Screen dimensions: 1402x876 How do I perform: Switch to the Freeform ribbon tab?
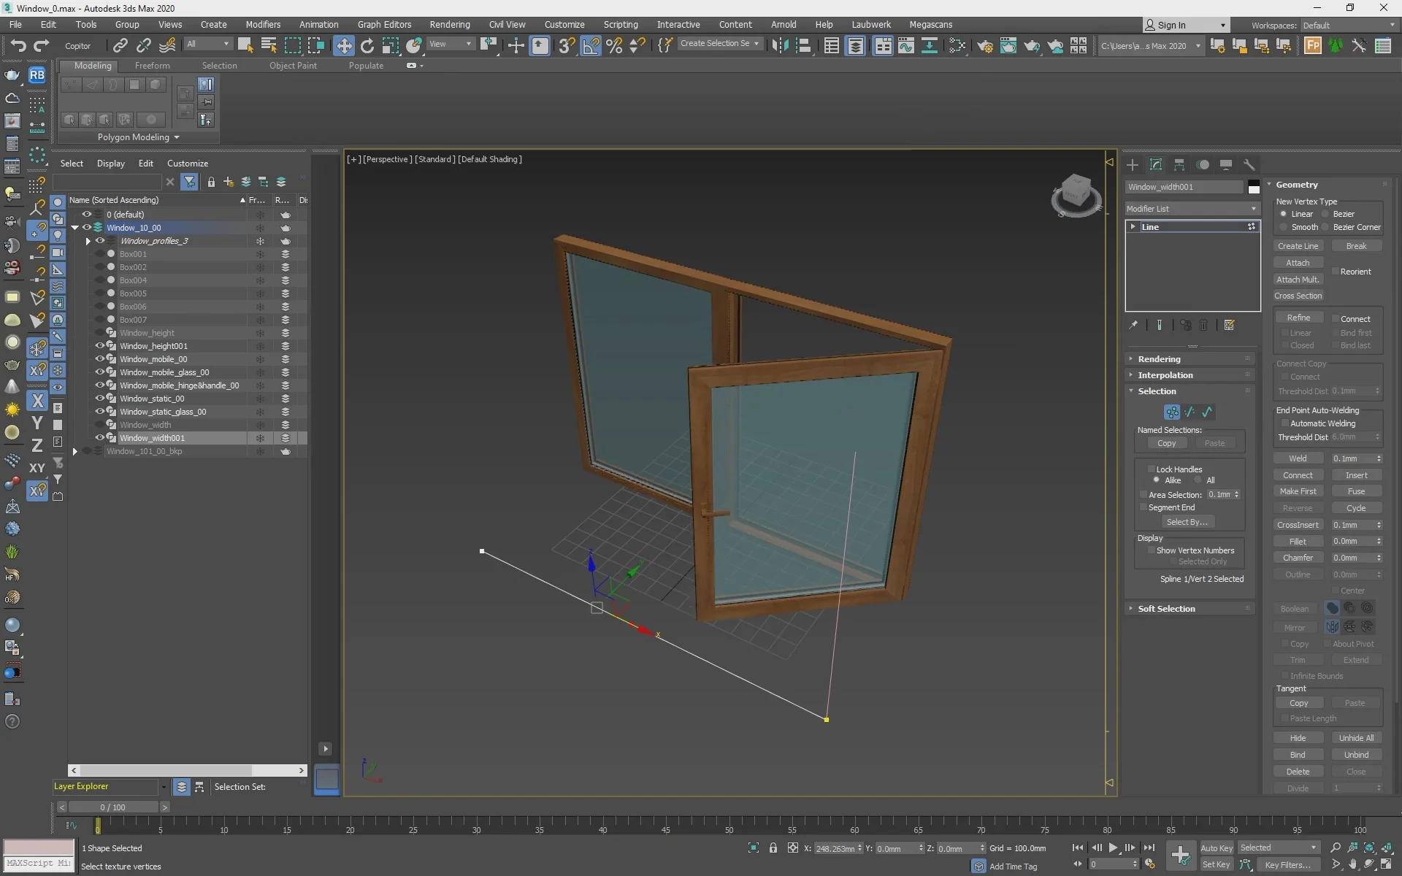[152, 66]
